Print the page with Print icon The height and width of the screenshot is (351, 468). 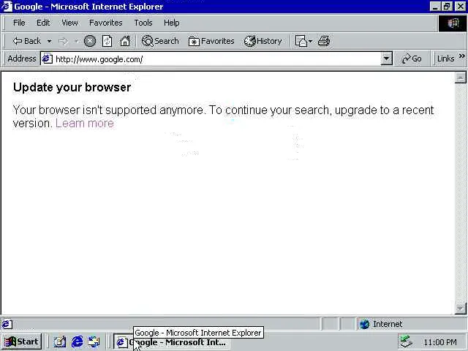coord(324,41)
